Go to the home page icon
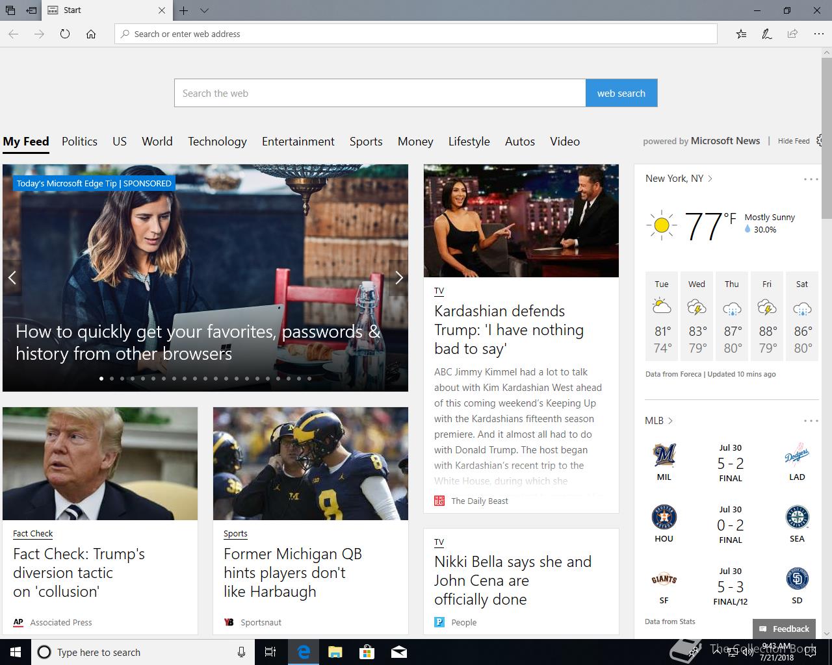Viewport: 832px width, 665px height. click(91, 34)
